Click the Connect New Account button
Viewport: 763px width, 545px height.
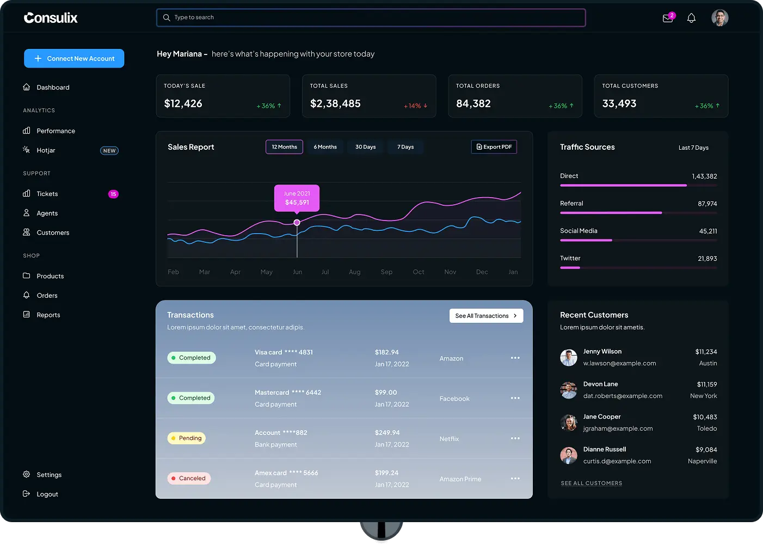tap(74, 58)
